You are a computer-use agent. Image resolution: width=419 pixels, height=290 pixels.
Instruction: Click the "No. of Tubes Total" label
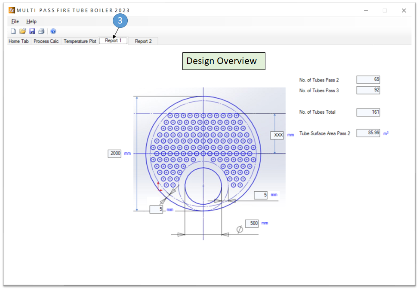317,112
